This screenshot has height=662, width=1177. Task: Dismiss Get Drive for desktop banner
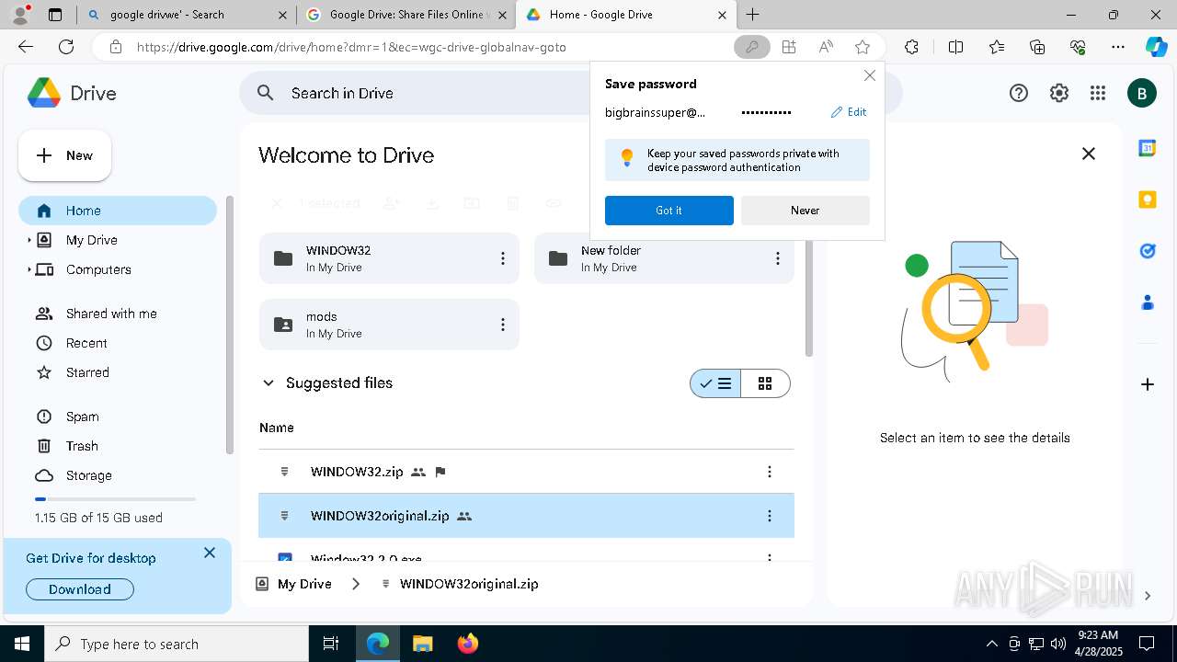(x=210, y=553)
